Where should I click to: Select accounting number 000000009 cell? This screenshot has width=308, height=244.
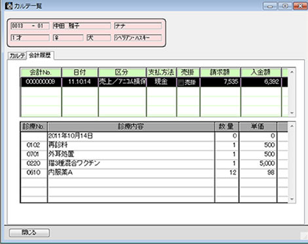(x=41, y=82)
